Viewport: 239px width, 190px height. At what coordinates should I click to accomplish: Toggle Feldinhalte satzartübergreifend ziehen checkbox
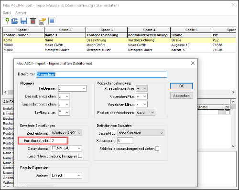157,148
